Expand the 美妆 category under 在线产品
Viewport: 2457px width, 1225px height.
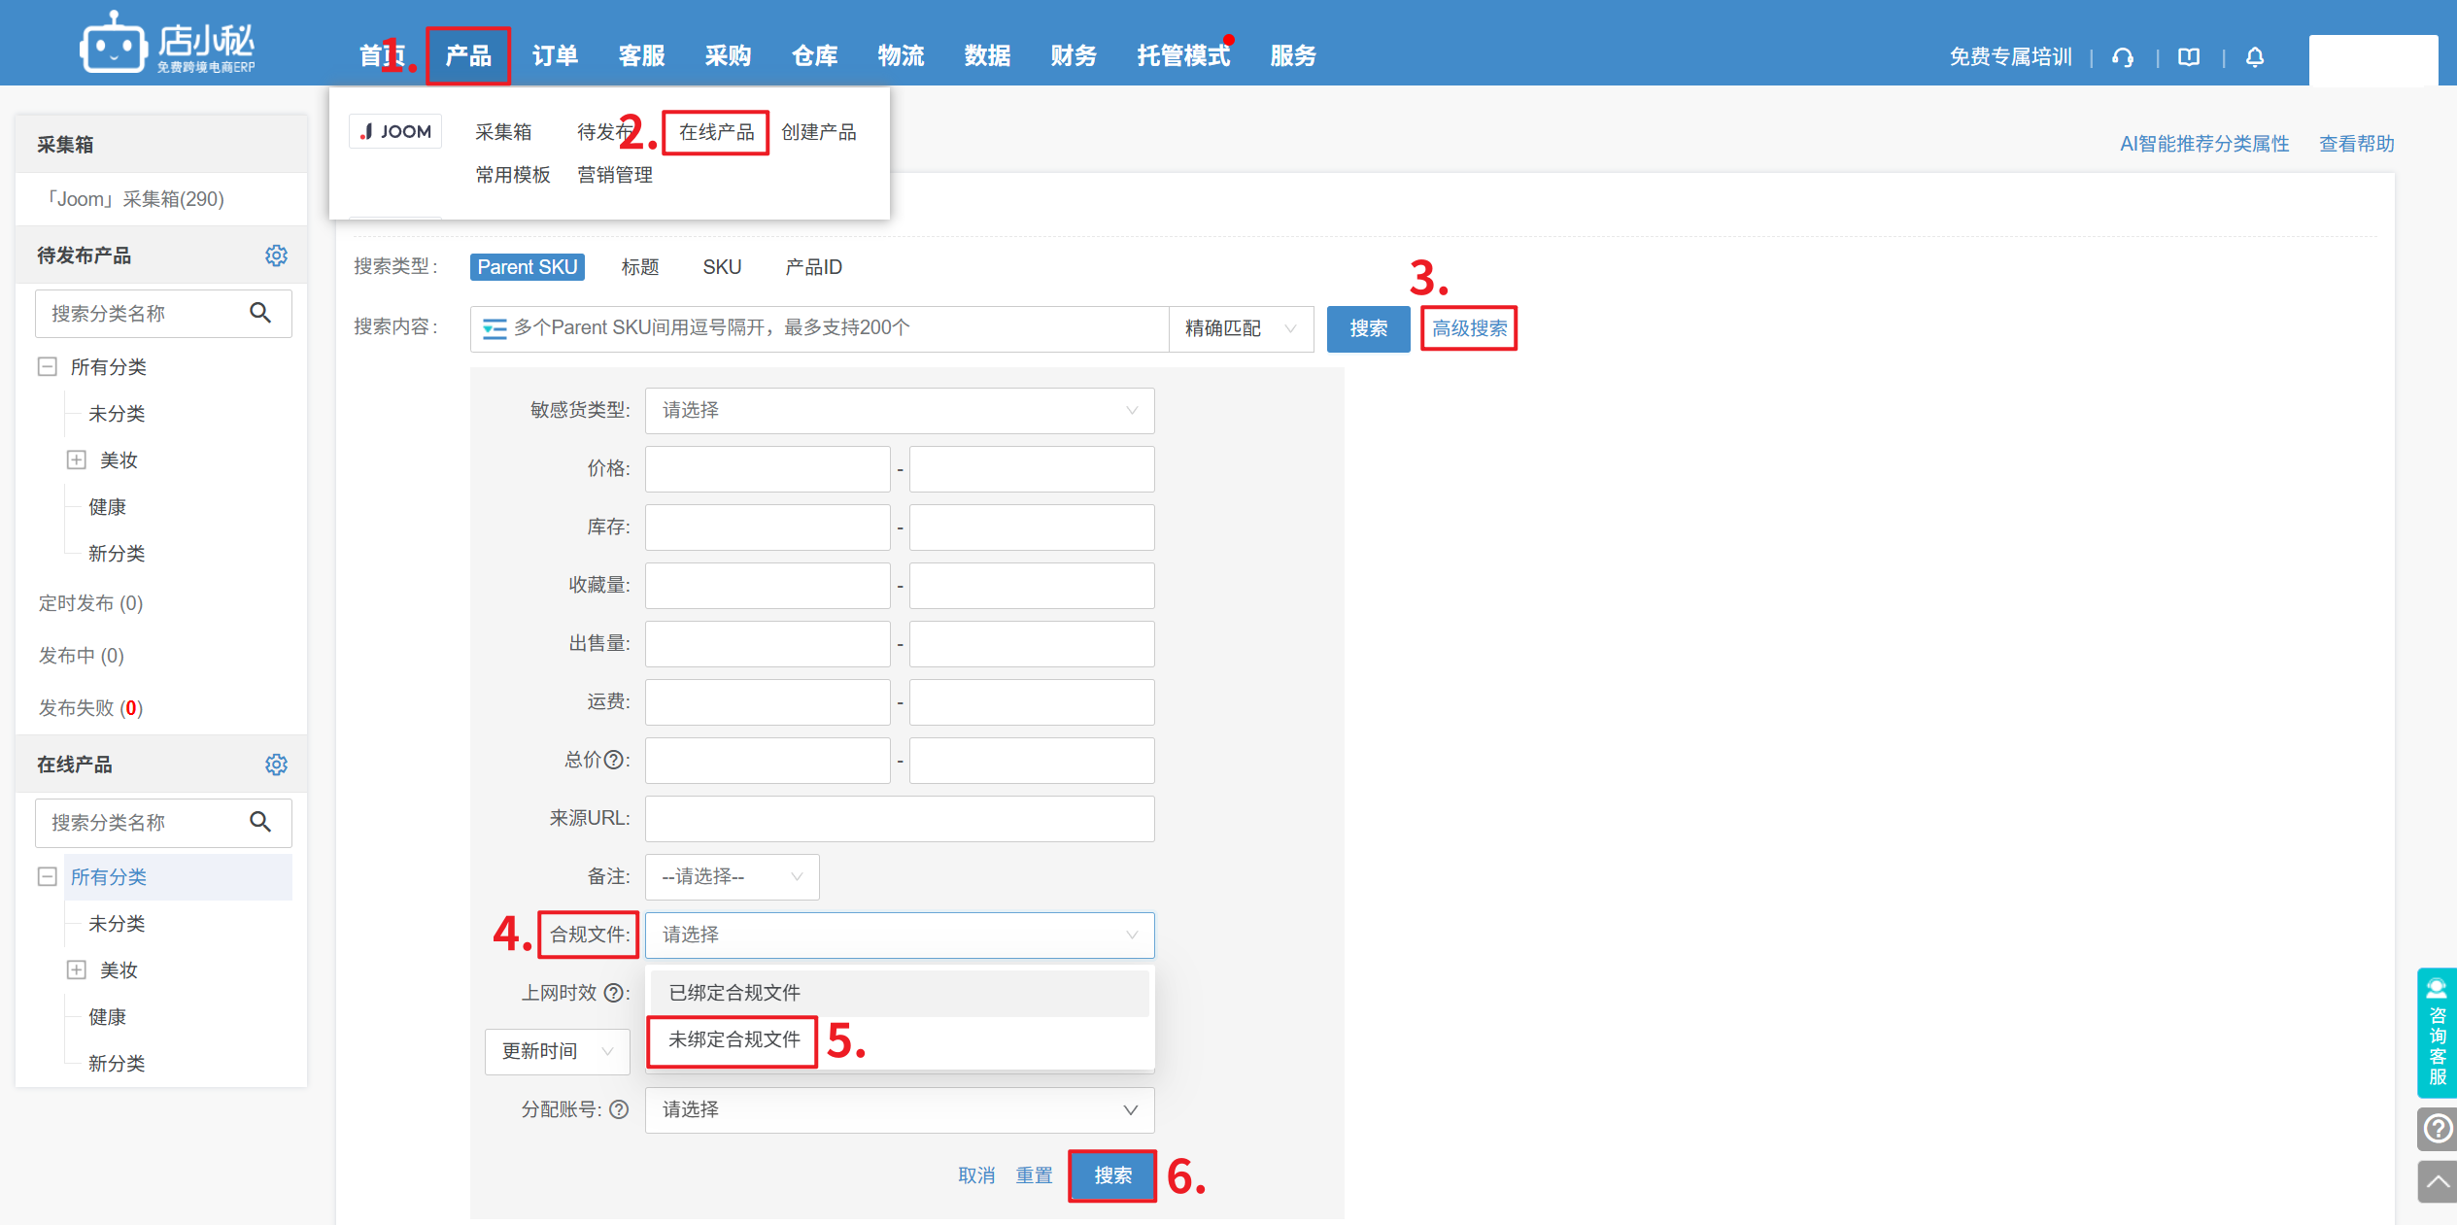tap(77, 970)
